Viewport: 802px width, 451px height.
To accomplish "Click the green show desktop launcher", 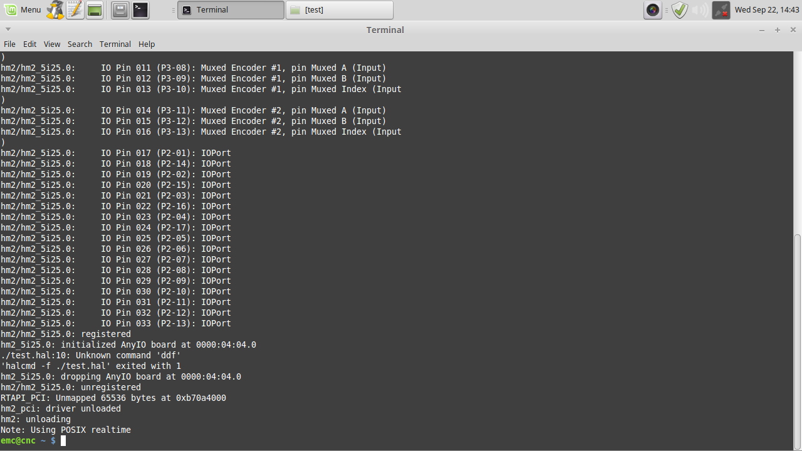I will click(95, 10).
